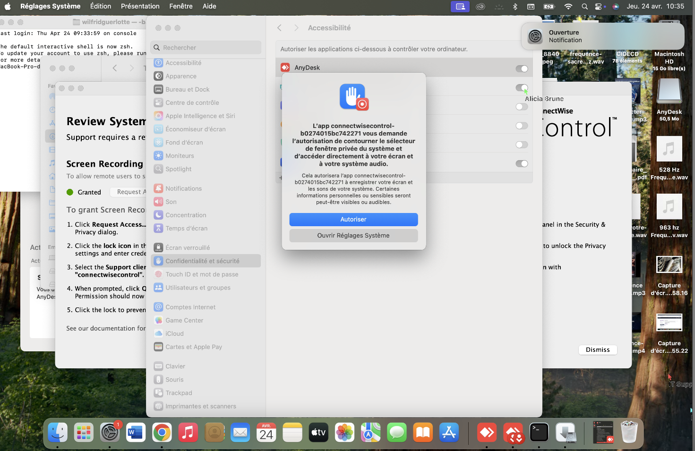Toggle the AnyDesk accessibility switch
This screenshot has width=695, height=451.
coord(522,69)
